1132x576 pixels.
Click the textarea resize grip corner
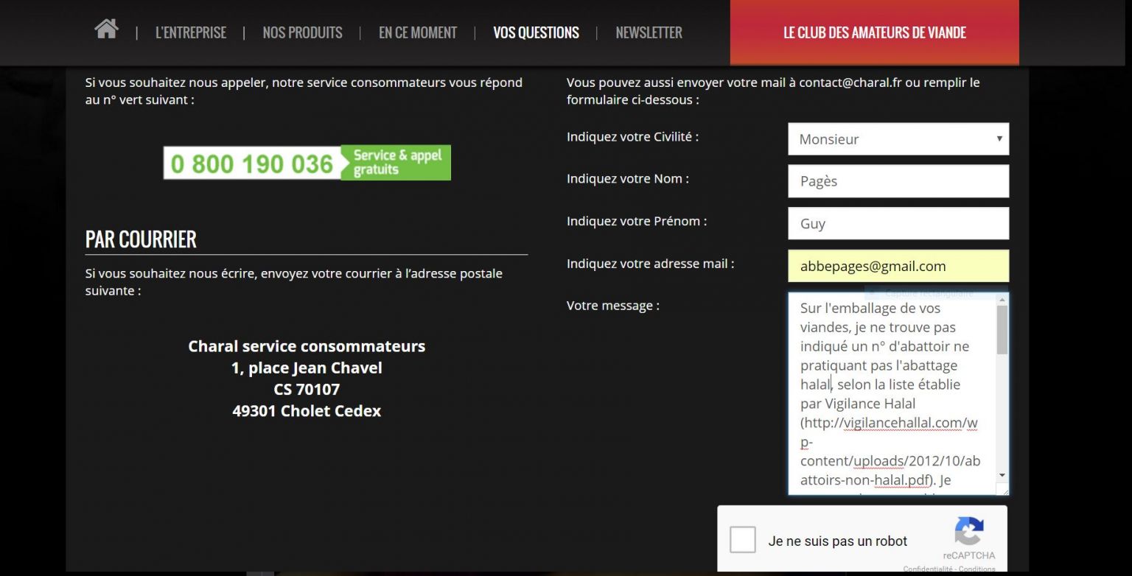[1002, 489]
